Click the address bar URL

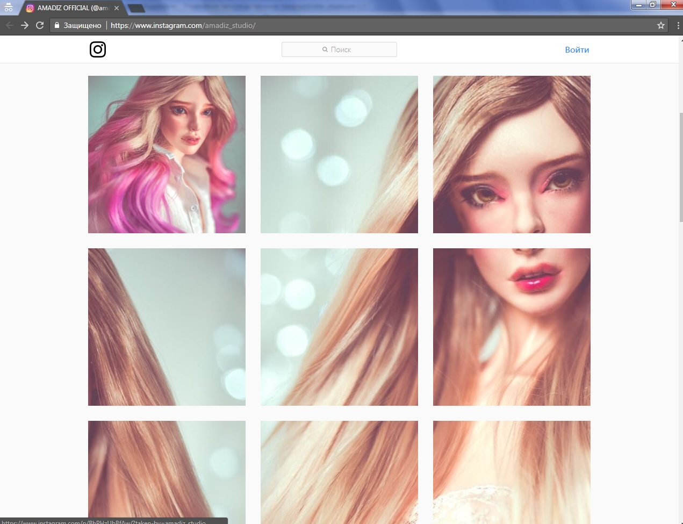pos(183,25)
